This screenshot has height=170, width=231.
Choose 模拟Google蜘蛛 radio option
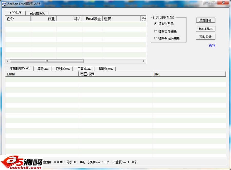(167, 38)
